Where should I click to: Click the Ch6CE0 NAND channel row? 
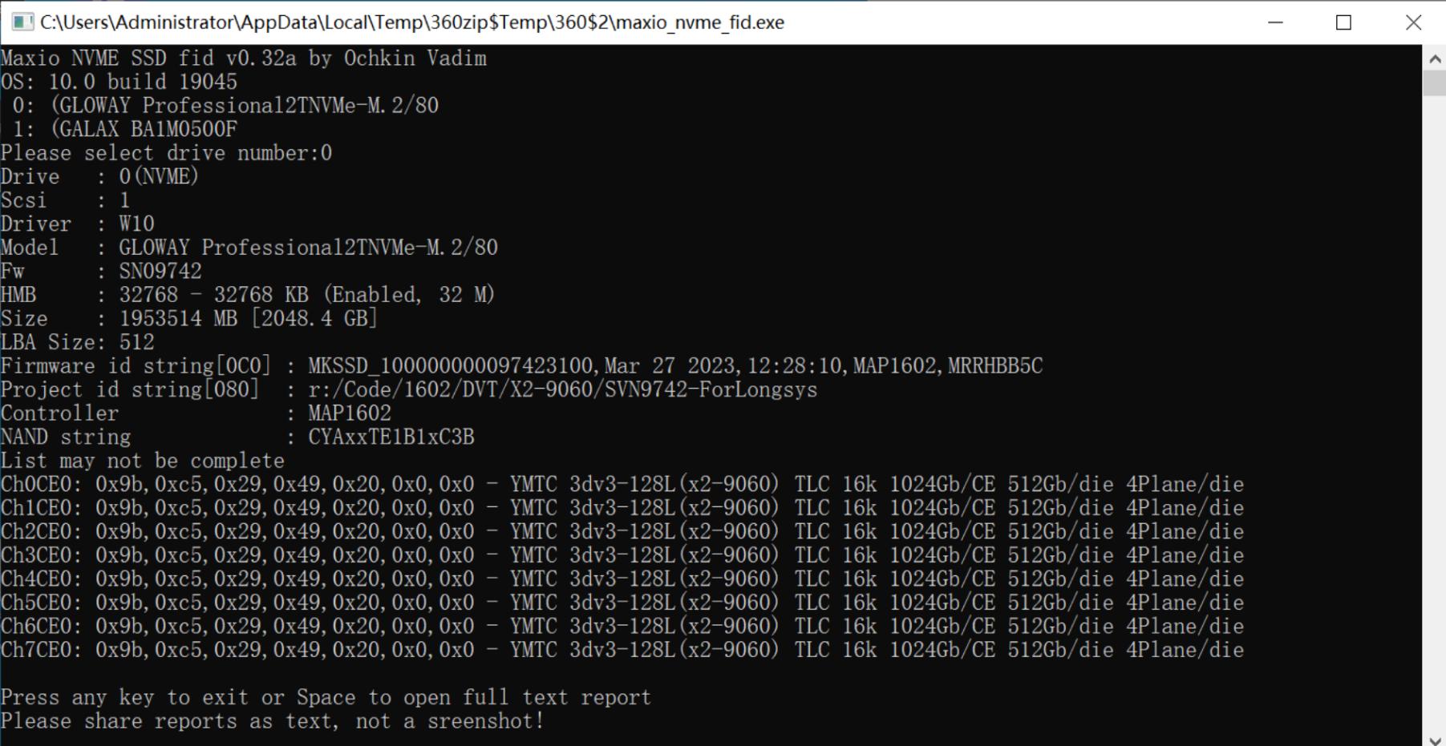click(622, 626)
